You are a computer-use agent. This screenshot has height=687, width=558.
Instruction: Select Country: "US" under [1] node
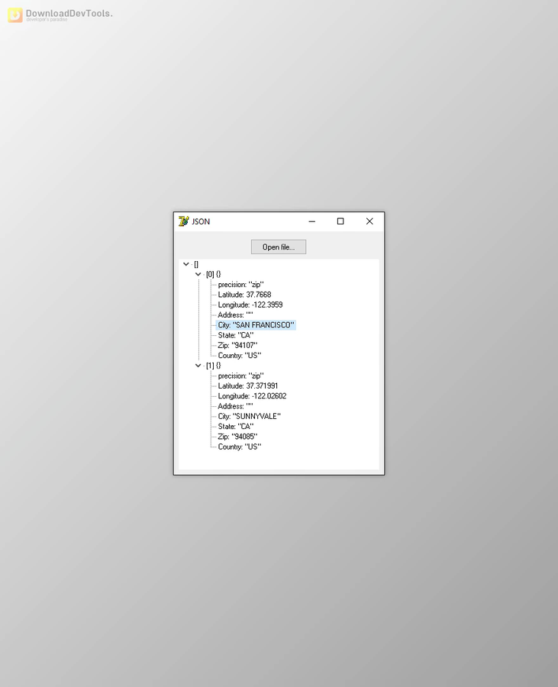pos(240,447)
